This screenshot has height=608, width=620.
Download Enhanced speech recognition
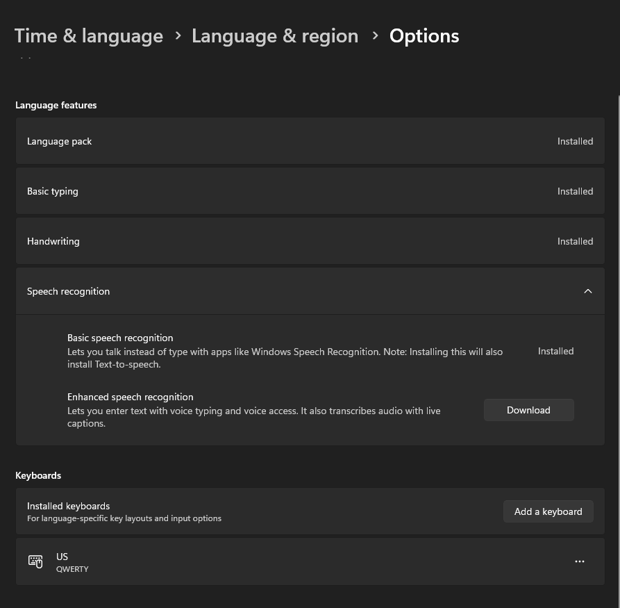[x=528, y=410]
